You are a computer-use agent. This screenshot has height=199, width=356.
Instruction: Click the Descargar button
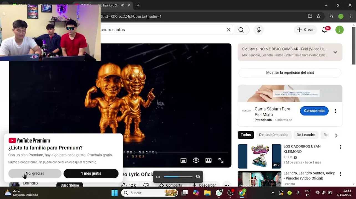coord(204,185)
